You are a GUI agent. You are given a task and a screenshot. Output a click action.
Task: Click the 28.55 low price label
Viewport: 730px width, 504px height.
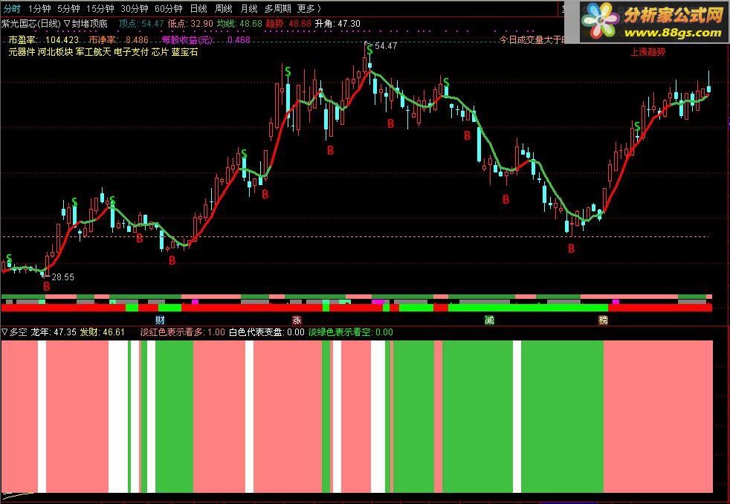pyautogui.click(x=63, y=277)
